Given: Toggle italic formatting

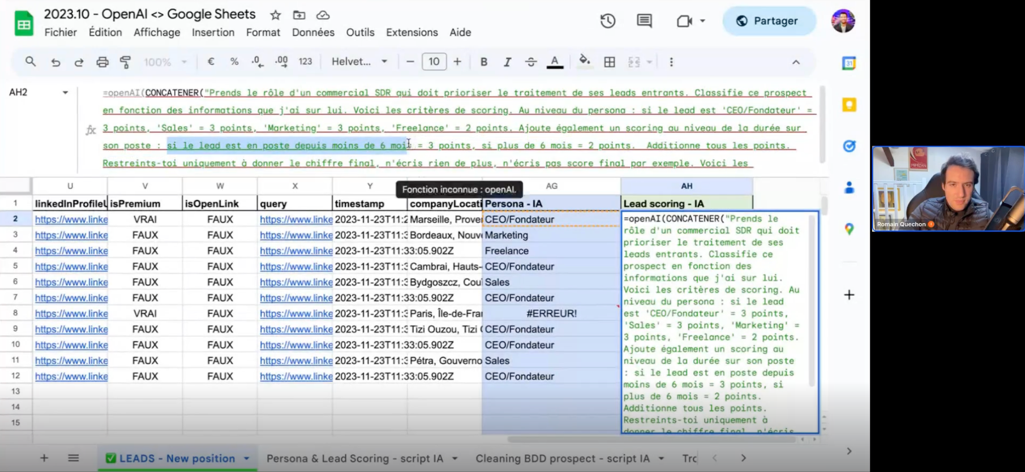Looking at the screenshot, I should [507, 62].
